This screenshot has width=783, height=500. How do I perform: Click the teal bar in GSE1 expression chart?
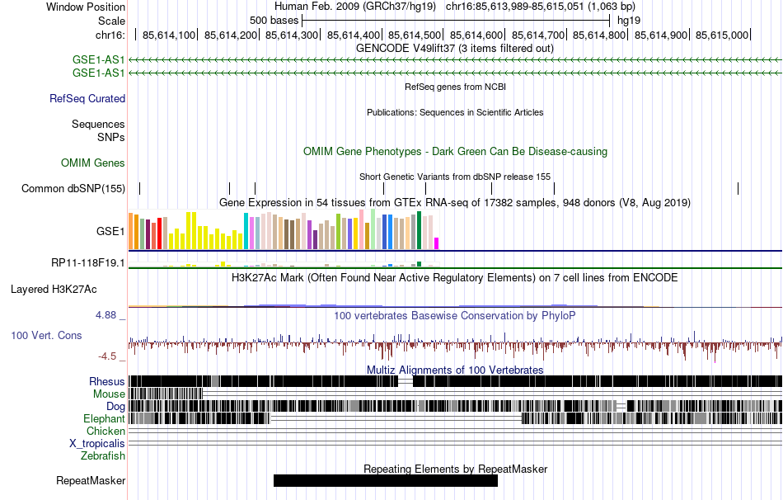coord(246,231)
